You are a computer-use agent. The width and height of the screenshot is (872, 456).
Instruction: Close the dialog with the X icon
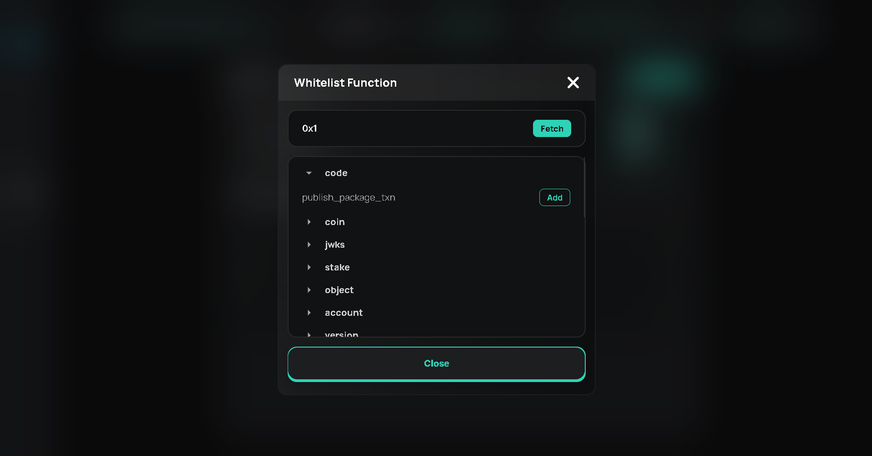click(573, 83)
